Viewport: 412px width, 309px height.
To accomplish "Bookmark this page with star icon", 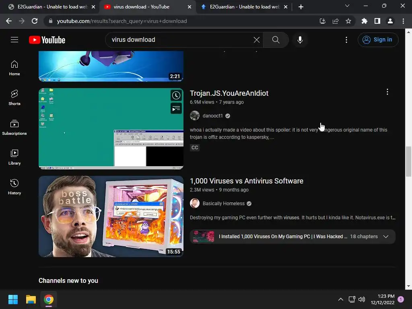I will [x=348, y=21].
